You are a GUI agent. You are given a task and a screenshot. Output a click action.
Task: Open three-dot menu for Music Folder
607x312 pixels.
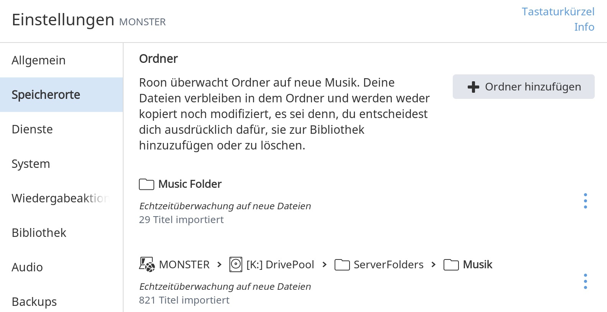[x=585, y=201]
